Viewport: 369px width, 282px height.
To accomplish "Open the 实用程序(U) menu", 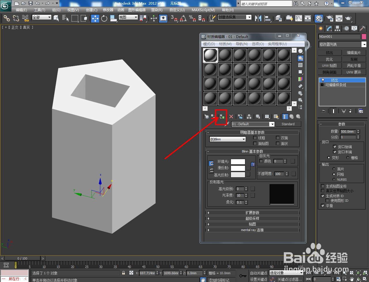I will click(x=277, y=44).
